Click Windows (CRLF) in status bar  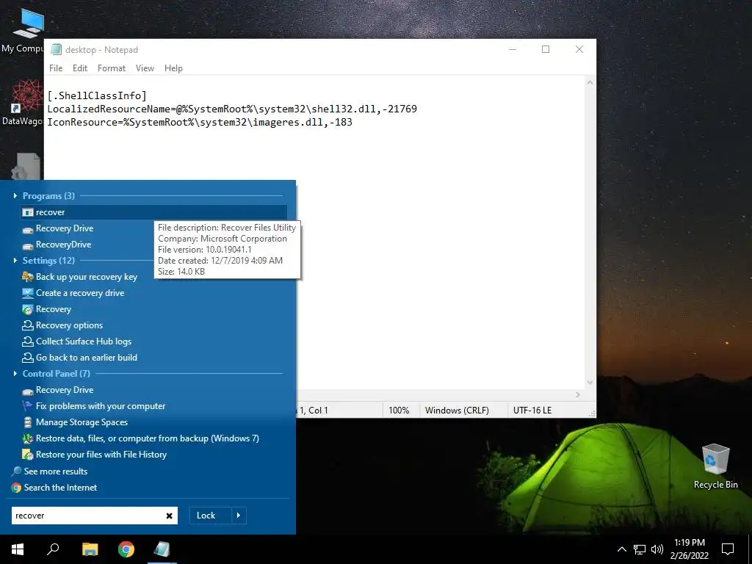click(457, 411)
